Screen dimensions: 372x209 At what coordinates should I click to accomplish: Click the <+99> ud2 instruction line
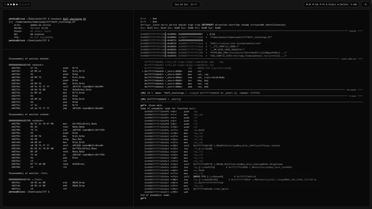pos(166,192)
